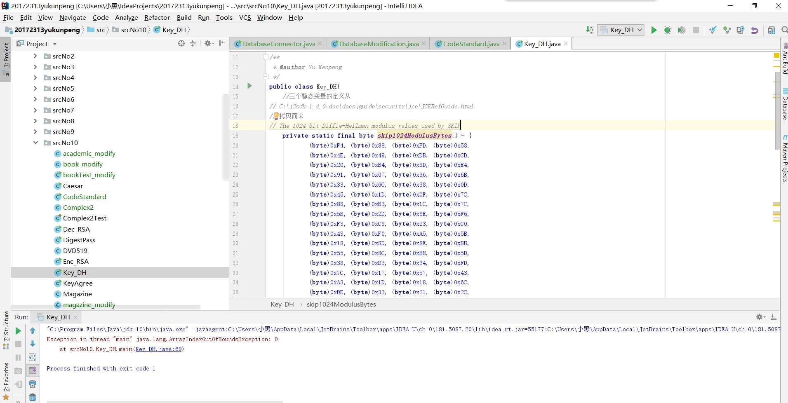The height and width of the screenshot is (403, 788).
Task: Expand the srcNo2 folder
Action: click(35, 56)
